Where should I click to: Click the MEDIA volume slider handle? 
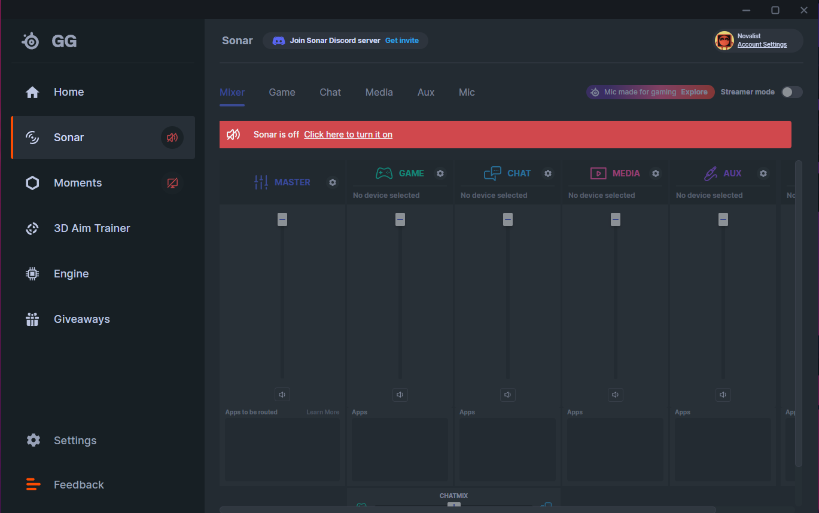click(616, 219)
